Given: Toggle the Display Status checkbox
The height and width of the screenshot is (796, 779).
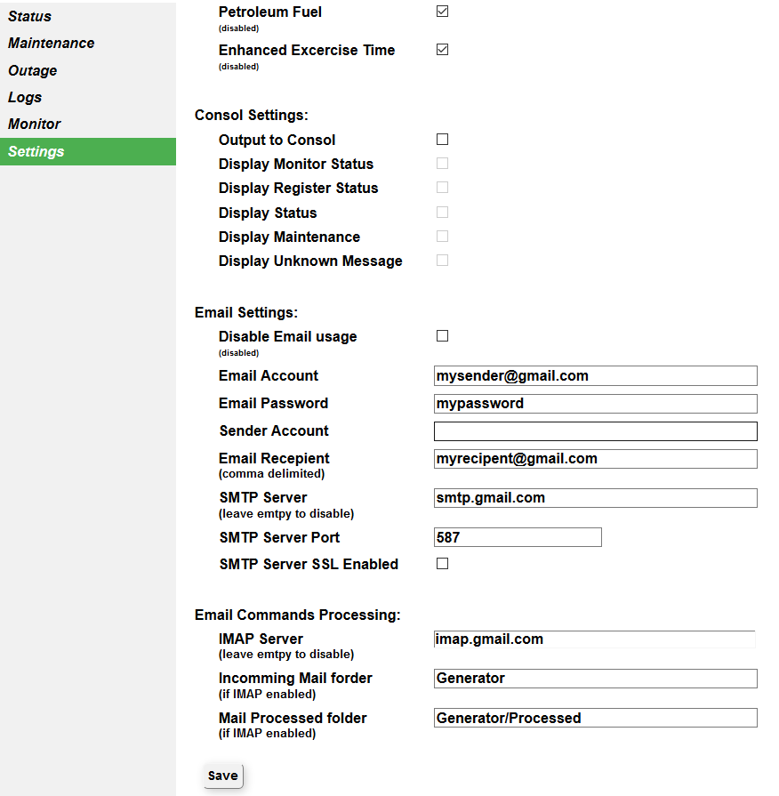Looking at the screenshot, I should pos(443,212).
